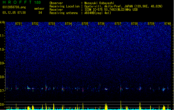Click the HROFFT 1.0.0 title
Viewport: 174px width, 110px height.
tap(22, 2)
